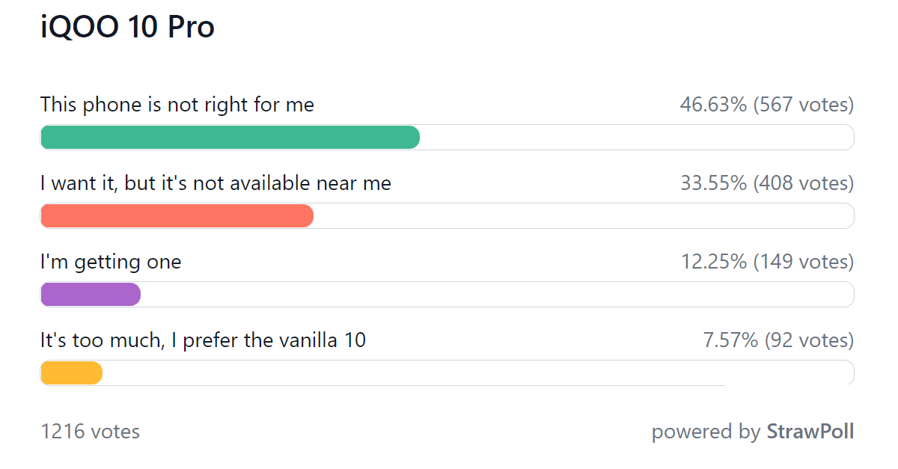Click the 46.63% (567 votes) result

coord(766,105)
